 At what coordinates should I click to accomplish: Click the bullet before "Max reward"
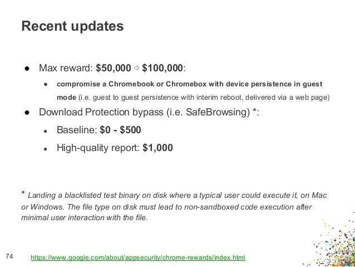pyautogui.click(x=26, y=69)
